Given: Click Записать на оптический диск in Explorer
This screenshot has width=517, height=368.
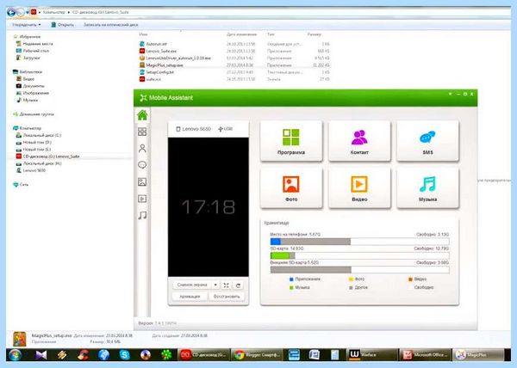Looking at the screenshot, I should pos(110,25).
